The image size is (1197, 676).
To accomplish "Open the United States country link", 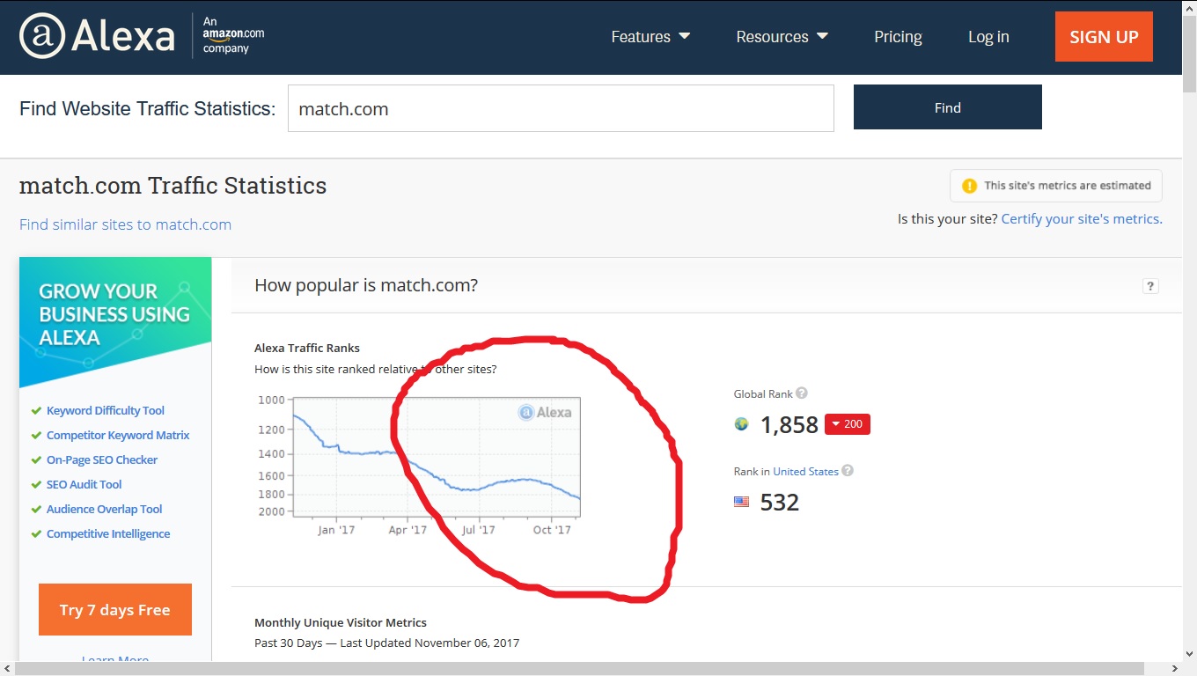I will 805,472.
